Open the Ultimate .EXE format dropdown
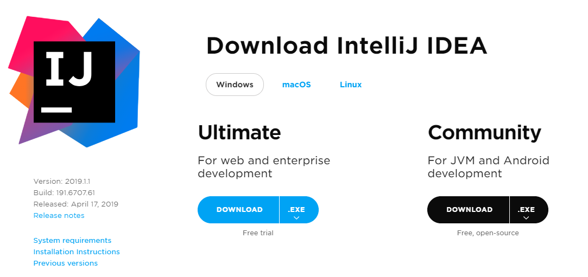Image resolution: width=588 pixels, height=277 pixels. click(x=299, y=210)
